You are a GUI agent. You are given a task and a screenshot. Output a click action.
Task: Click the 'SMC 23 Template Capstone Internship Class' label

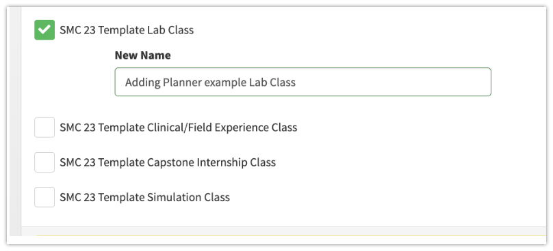coord(168,162)
